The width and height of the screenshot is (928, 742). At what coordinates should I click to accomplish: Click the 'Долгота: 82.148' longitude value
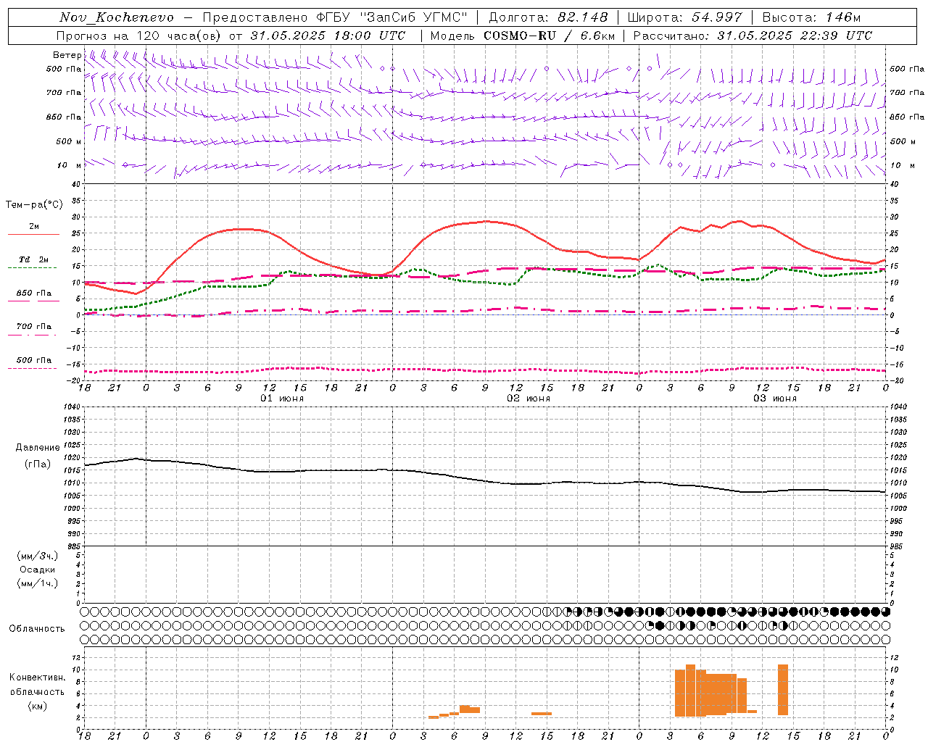pos(548,17)
